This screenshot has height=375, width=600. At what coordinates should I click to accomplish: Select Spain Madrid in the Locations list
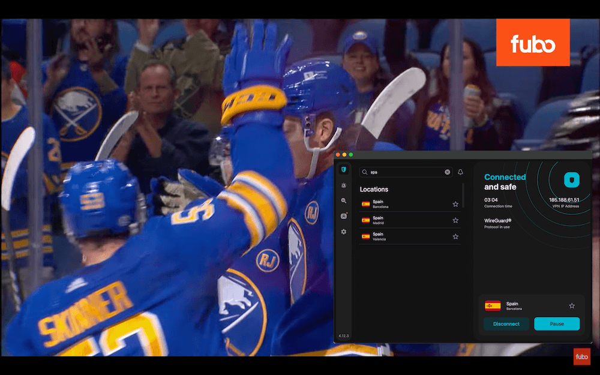pos(410,220)
